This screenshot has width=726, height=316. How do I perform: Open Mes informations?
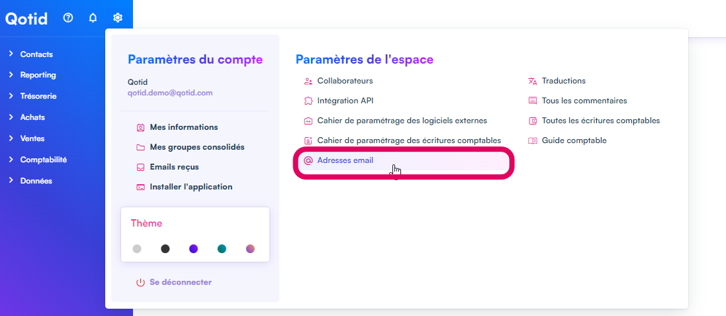183,127
